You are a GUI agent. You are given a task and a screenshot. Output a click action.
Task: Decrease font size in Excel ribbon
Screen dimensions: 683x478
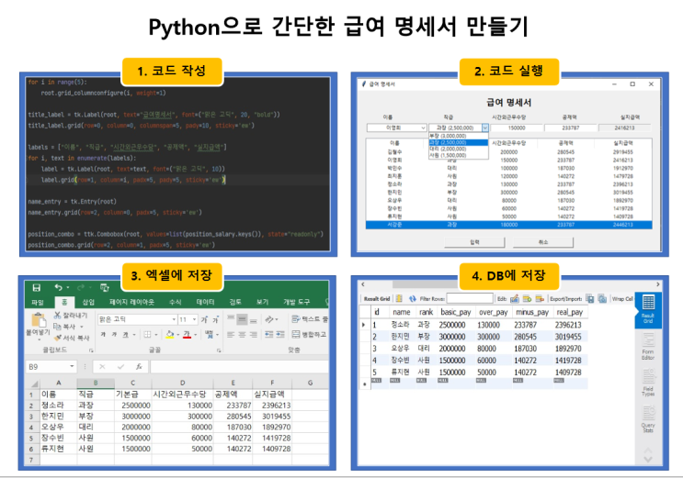pos(215,319)
